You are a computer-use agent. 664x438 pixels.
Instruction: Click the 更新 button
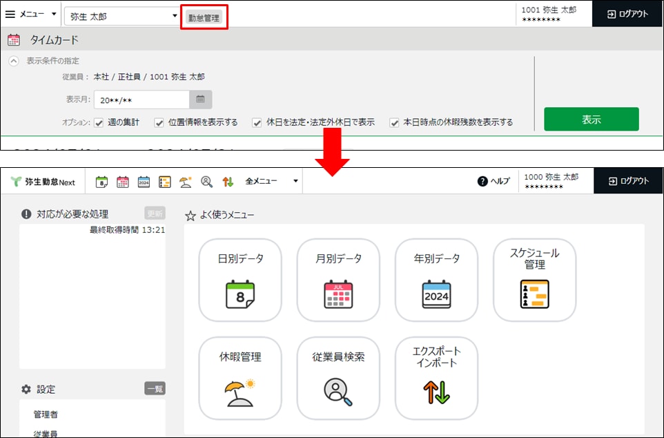(x=155, y=213)
